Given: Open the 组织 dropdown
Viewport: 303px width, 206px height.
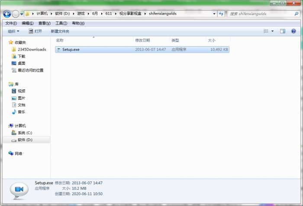Looking at the screenshot, I should (x=13, y=31).
